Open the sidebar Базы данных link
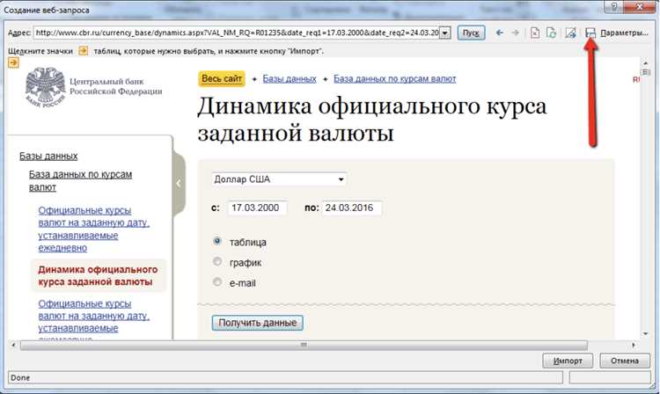This screenshot has width=660, height=394. point(48,156)
